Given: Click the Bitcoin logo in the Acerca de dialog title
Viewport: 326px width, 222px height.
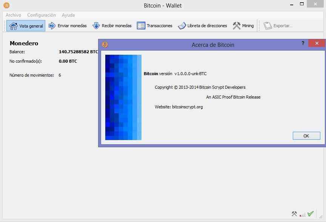Looking at the screenshot, I should (105, 45).
